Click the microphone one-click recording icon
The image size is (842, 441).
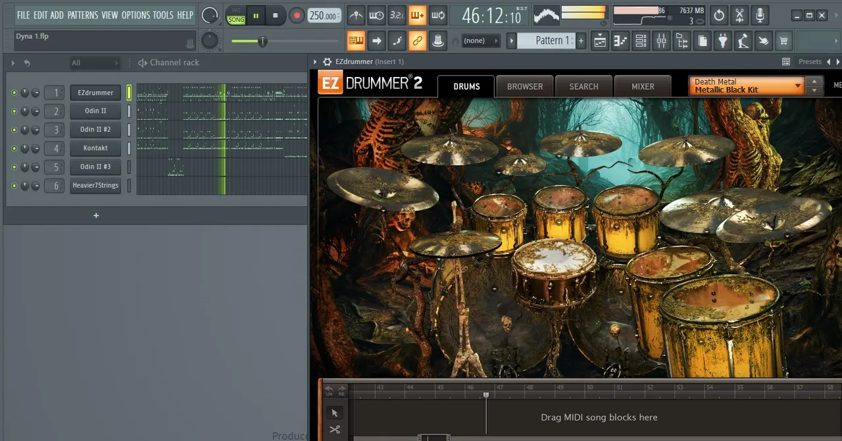760,14
